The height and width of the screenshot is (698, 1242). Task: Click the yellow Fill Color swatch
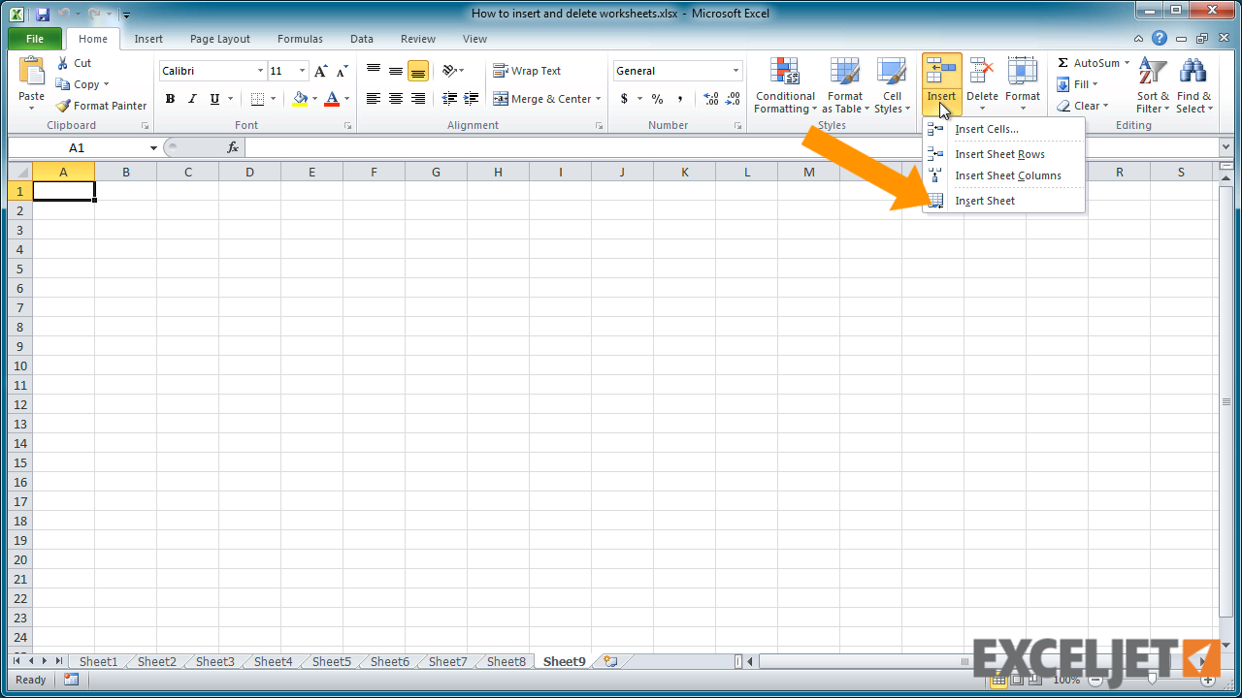300,99
